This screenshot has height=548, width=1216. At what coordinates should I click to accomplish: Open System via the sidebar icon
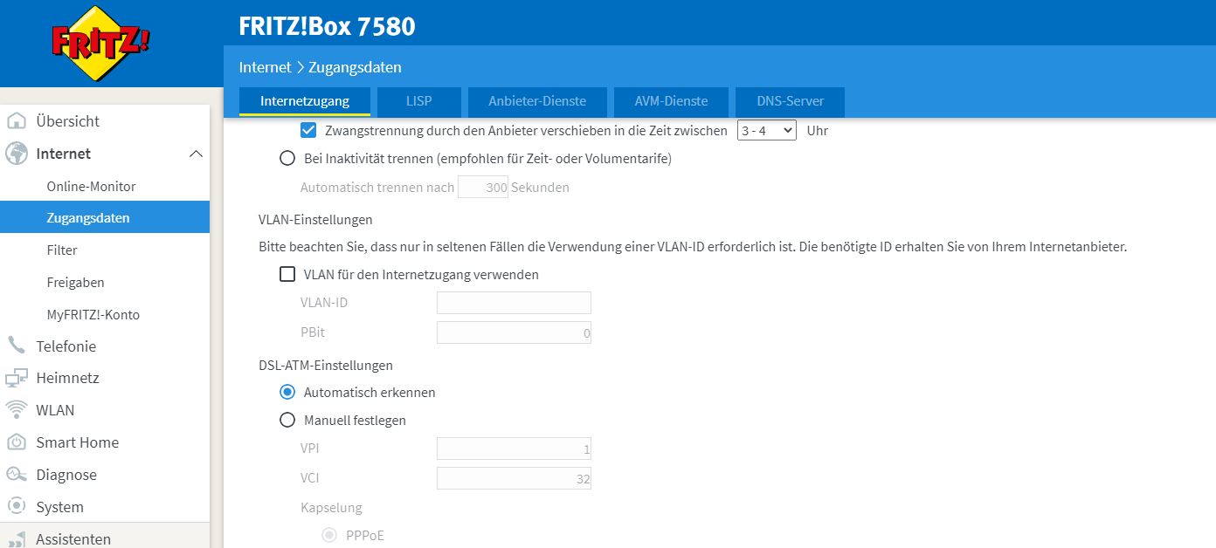point(17,507)
